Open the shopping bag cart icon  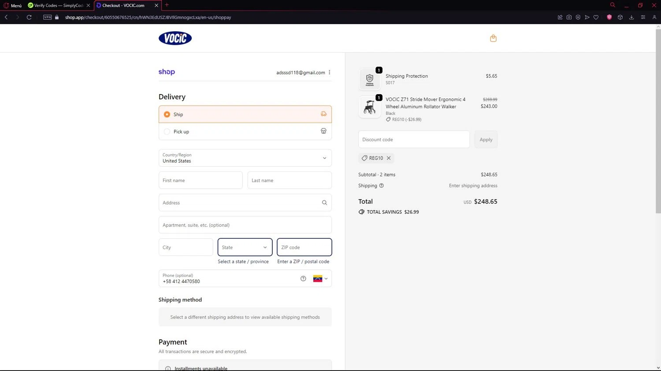pos(493,38)
